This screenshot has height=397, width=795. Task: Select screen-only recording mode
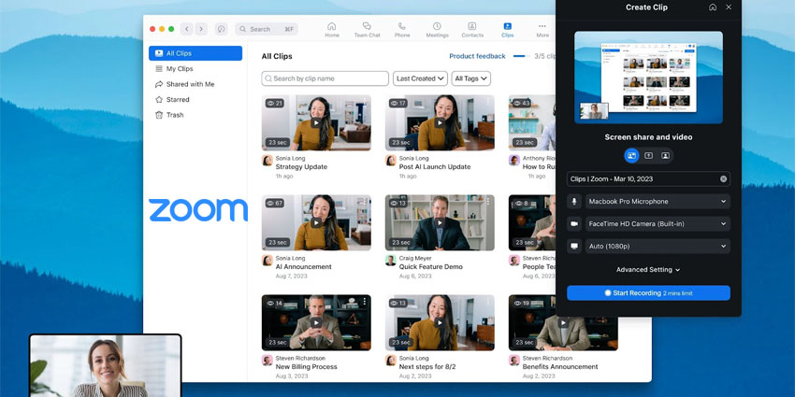coord(648,156)
